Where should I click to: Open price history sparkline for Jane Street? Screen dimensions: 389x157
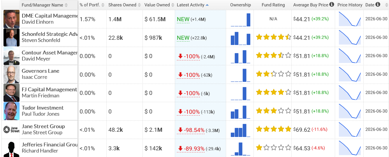coord(350,130)
